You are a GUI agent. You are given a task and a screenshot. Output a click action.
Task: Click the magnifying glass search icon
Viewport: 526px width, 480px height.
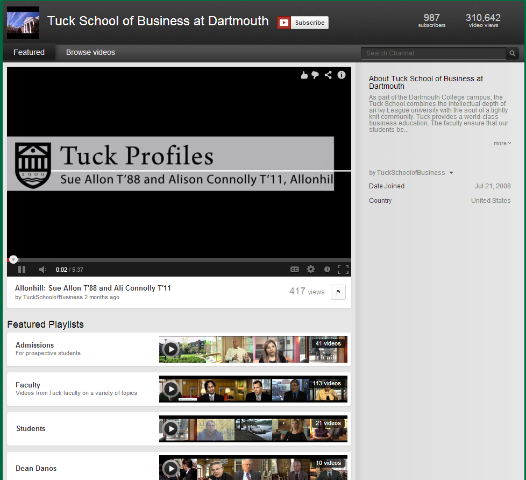[512, 53]
